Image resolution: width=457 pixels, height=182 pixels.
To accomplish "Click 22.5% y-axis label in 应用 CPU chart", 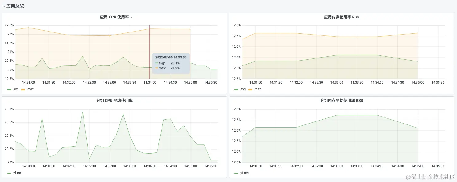I will [x=9, y=25].
